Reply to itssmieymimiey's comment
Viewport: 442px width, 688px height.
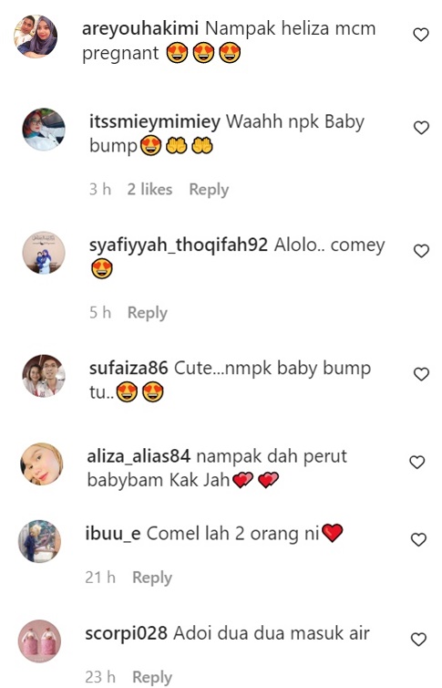coord(209,190)
